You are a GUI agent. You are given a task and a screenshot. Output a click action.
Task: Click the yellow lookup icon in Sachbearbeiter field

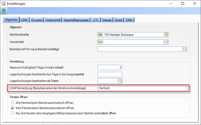point(165,35)
